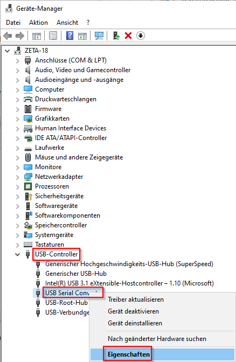Toggle the action pane toolbar icon
This screenshot has height=362, width=236.
[82, 36]
